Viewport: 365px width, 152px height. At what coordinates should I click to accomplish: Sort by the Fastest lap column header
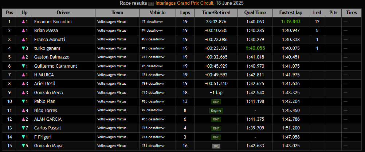click(x=290, y=13)
